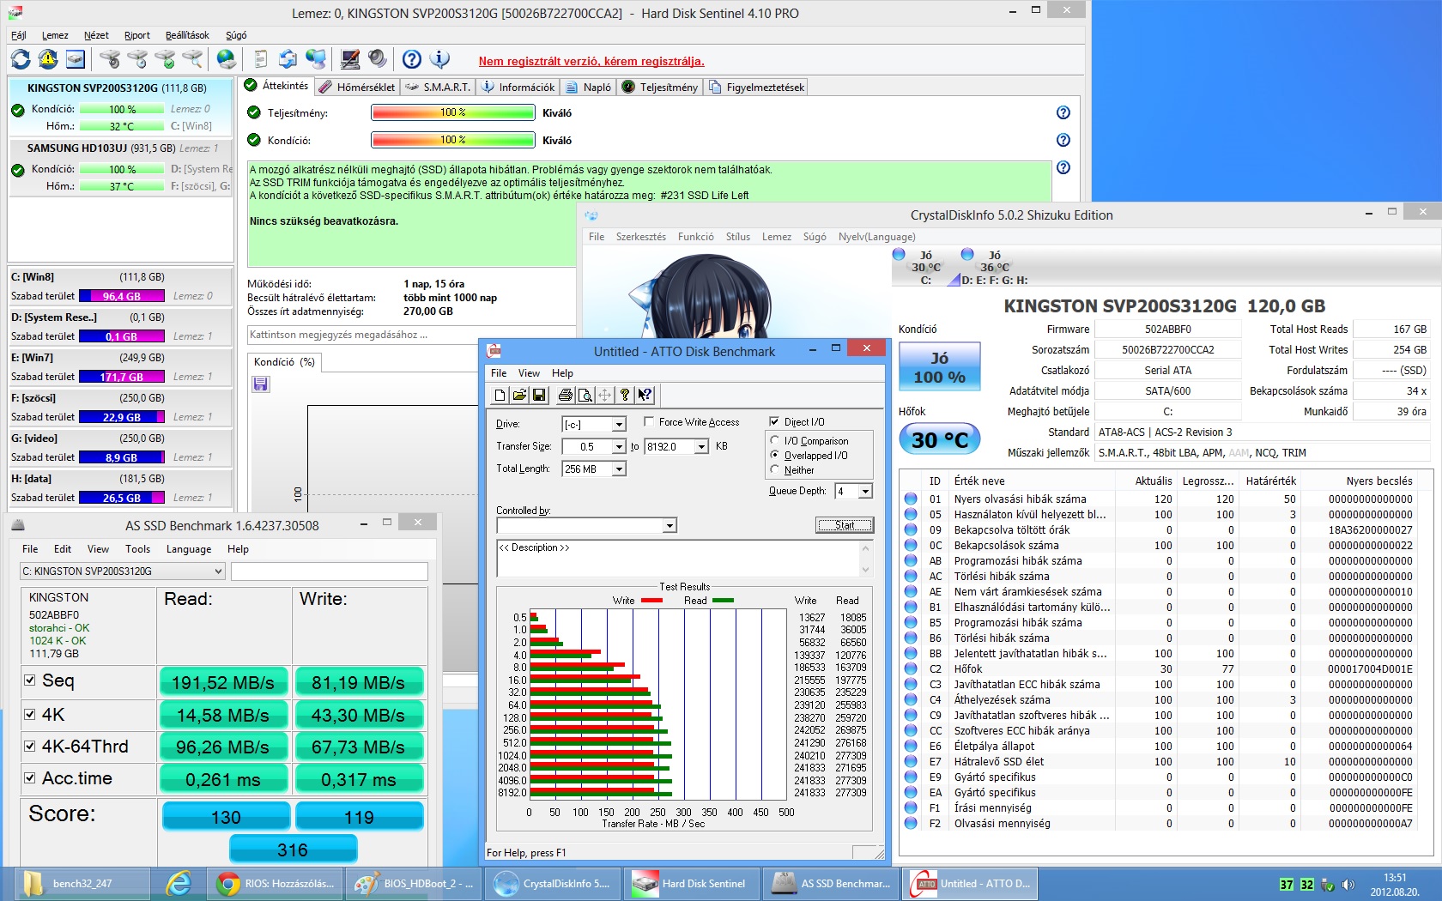Viewport: 1442px width, 901px height.
Task: Select D: E: F: G: H: disk in CrystalDiskInfo
Action: tap(993, 268)
